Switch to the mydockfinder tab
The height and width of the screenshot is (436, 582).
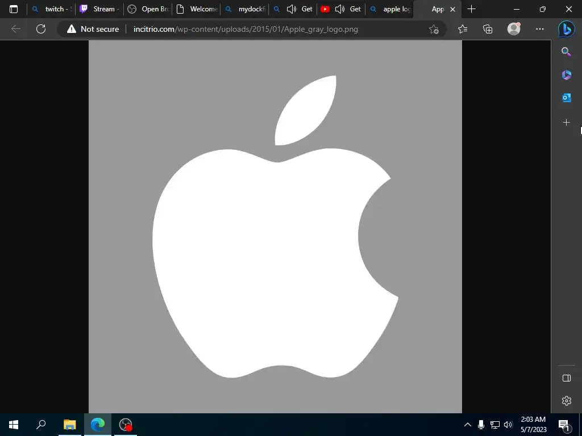point(244,9)
